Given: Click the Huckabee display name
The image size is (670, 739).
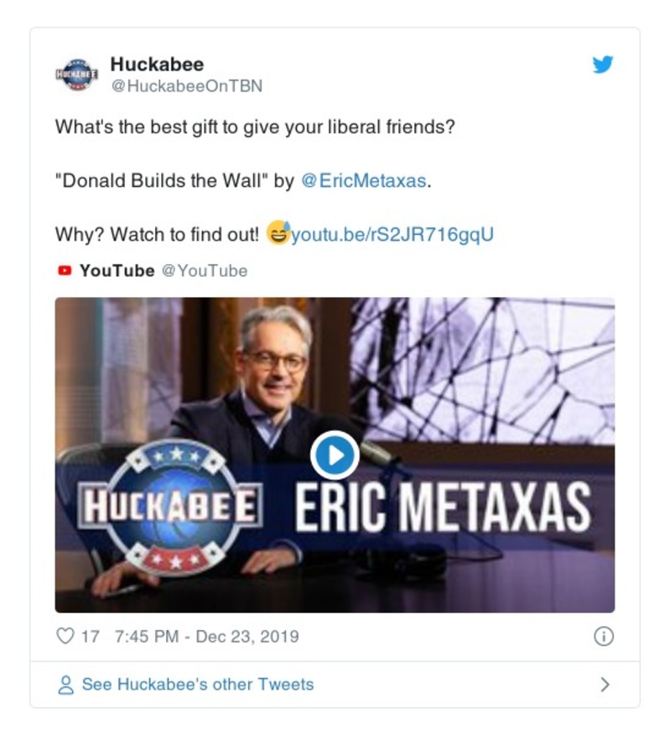Looking at the screenshot, I should [157, 64].
